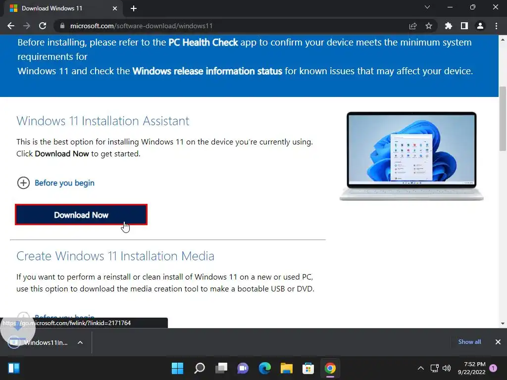Go back with the browser back arrow
The image size is (507, 380).
pyautogui.click(x=11, y=26)
